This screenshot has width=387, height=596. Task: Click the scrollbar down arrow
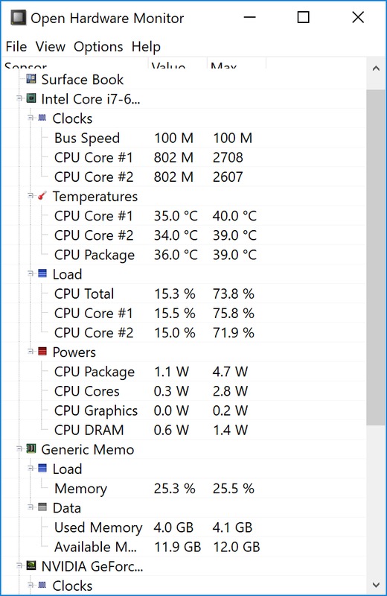pyautogui.click(x=376, y=585)
